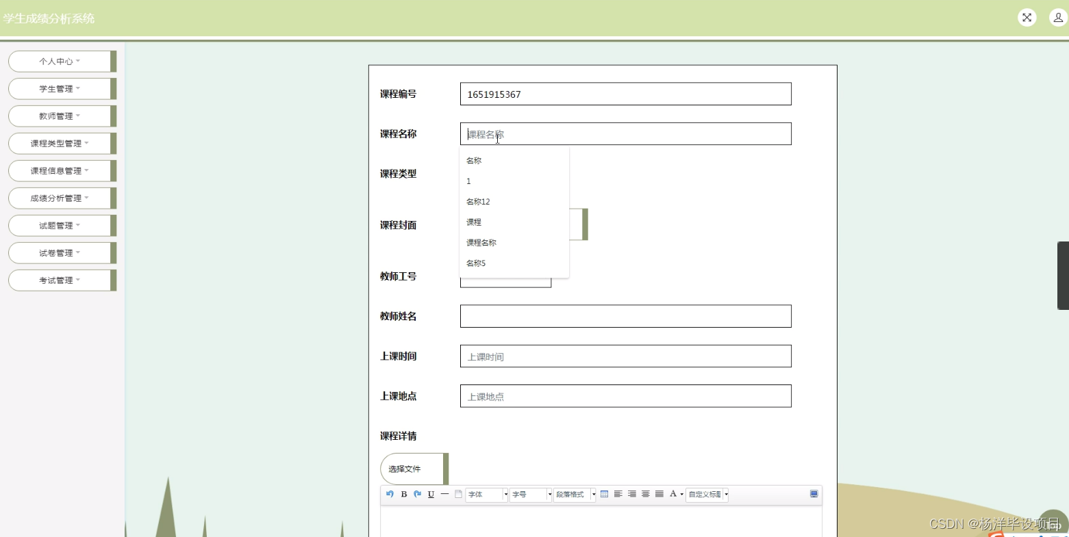Expand the 试题管理 sidebar menu

click(x=62, y=226)
